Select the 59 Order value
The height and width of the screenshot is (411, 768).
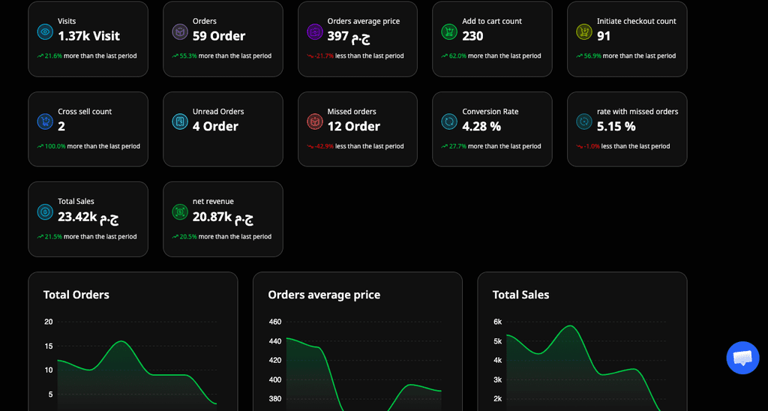[219, 36]
